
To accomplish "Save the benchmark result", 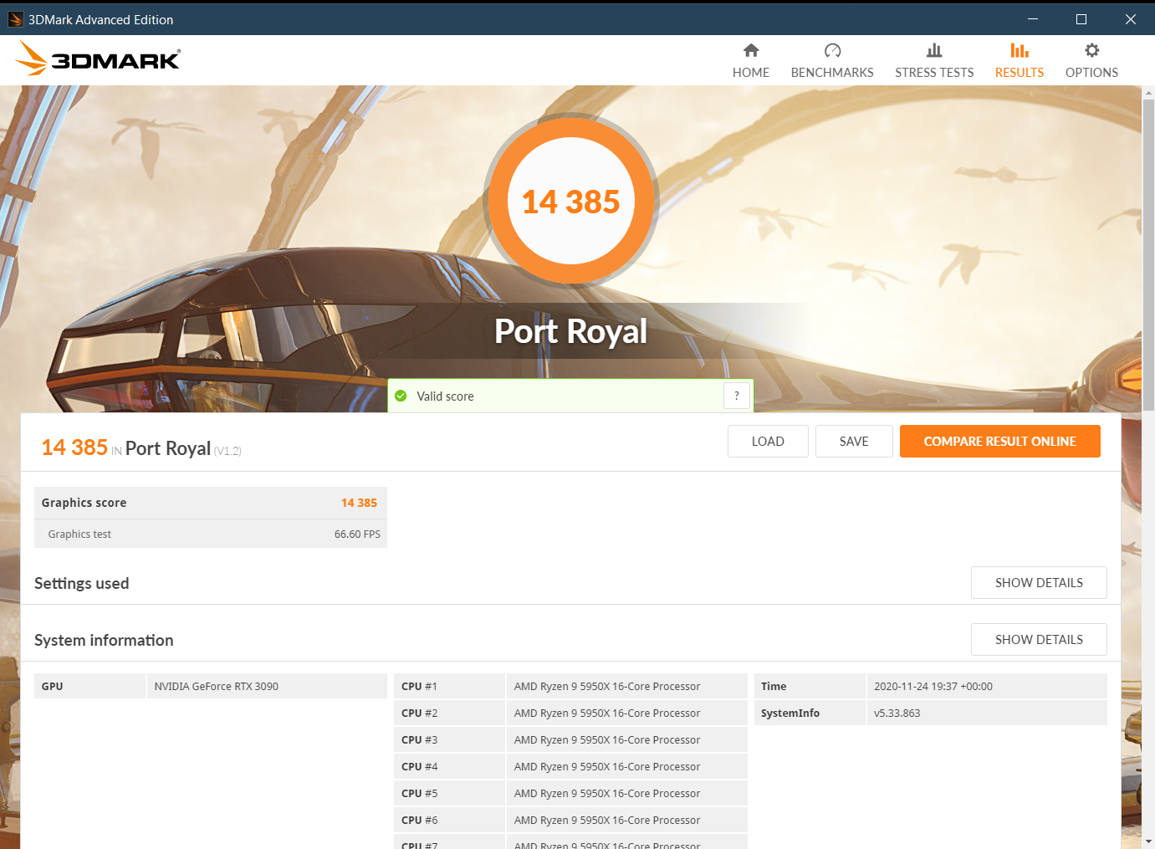I will pos(854,441).
